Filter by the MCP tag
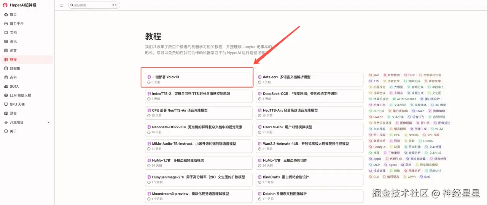The height and width of the screenshot is (205, 487). tap(375, 165)
